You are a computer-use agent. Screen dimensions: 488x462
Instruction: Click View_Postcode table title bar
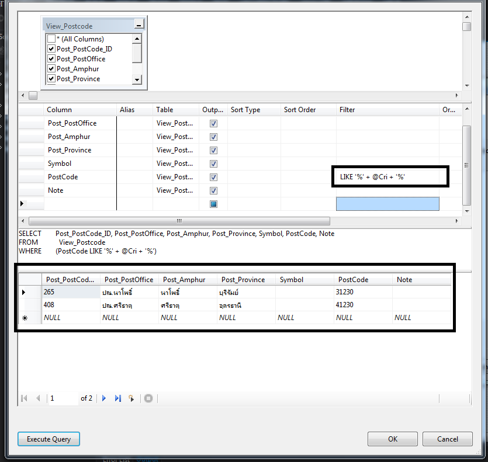pyautogui.click(x=89, y=26)
